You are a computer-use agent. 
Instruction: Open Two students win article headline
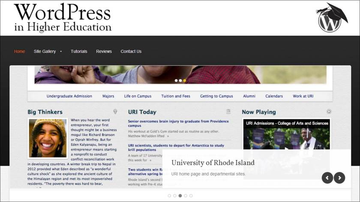click(x=145, y=172)
